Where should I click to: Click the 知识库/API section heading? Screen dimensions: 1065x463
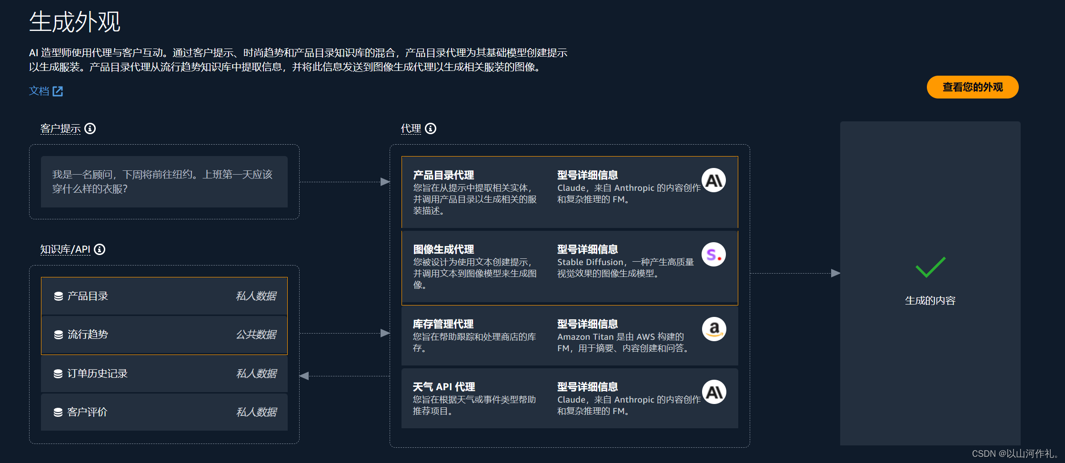coord(65,249)
